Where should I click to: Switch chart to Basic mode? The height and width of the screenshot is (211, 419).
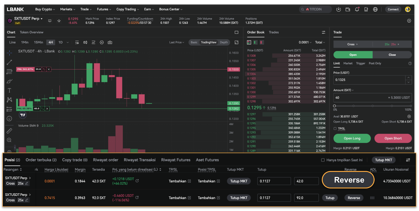click(x=194, y=42)
